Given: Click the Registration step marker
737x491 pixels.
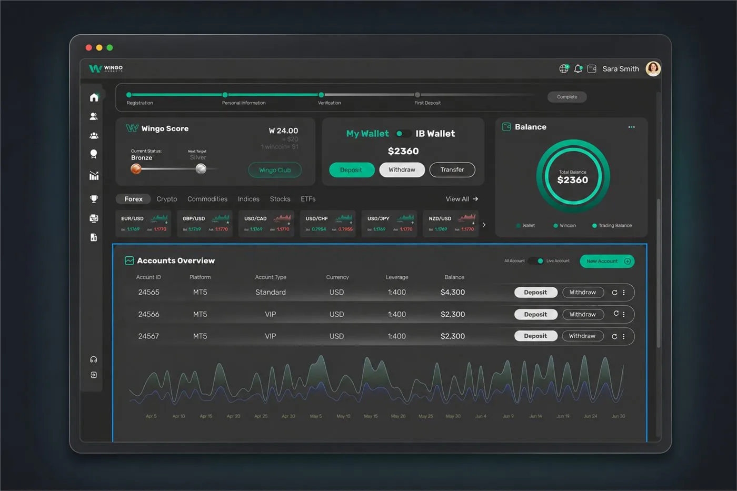Looking at the screenshot, I should (x=129, y=95).
